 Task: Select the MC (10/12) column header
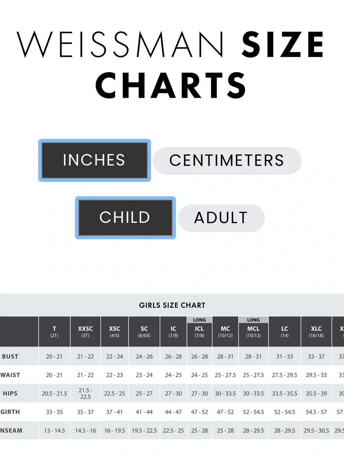[225, 332]
